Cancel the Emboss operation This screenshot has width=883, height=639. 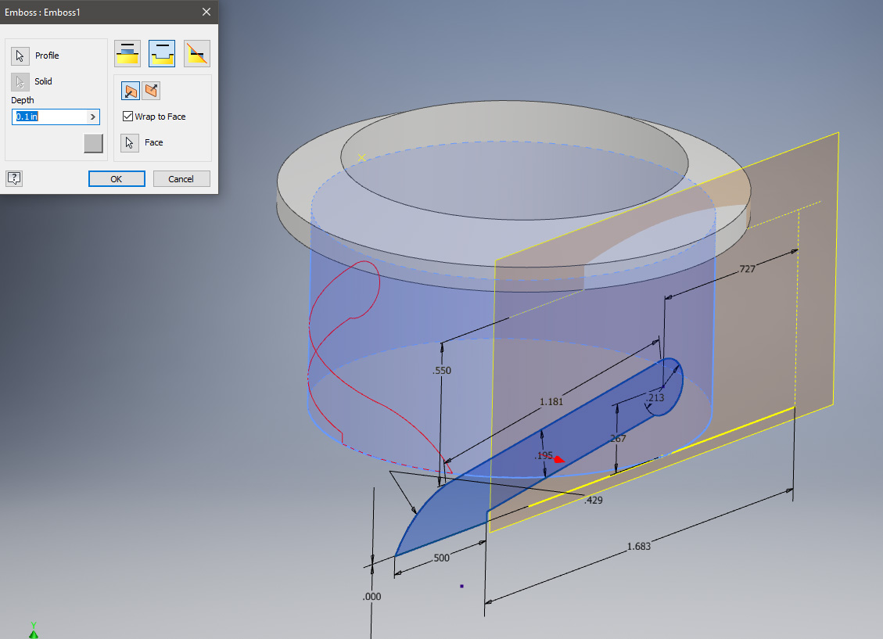(181, 178)
